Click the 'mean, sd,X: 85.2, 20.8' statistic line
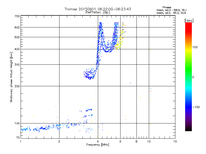 coord(171,13)
